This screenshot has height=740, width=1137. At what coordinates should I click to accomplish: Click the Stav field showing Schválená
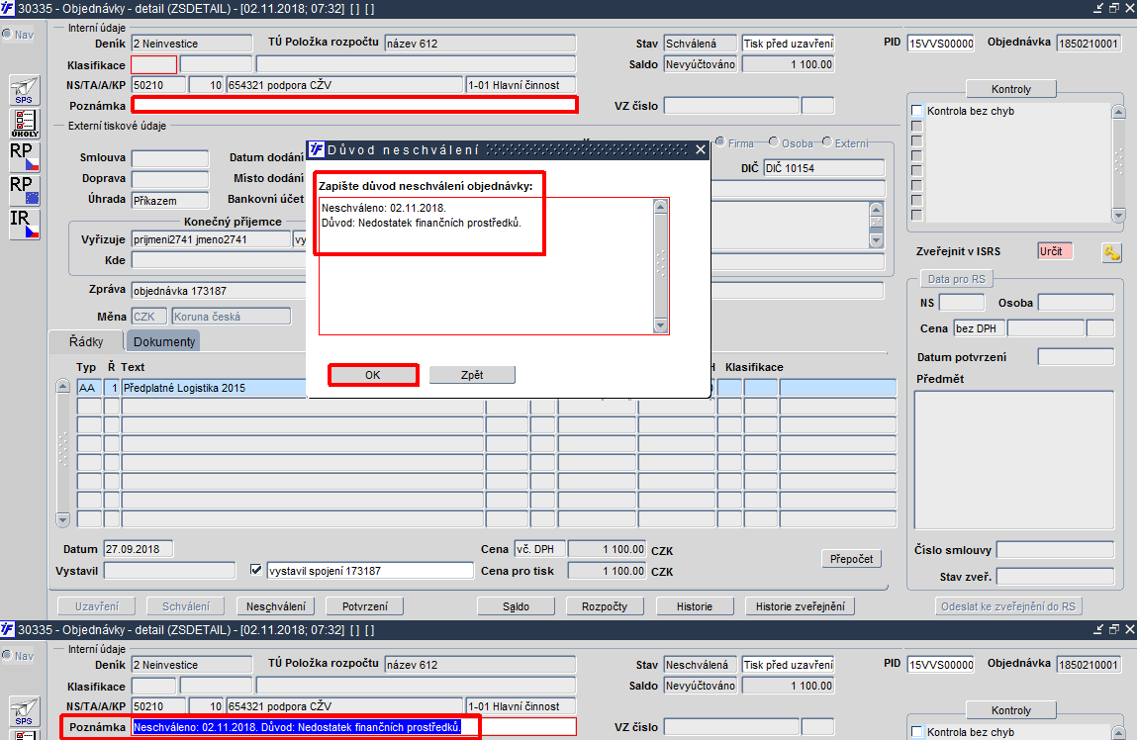point(701,44)
